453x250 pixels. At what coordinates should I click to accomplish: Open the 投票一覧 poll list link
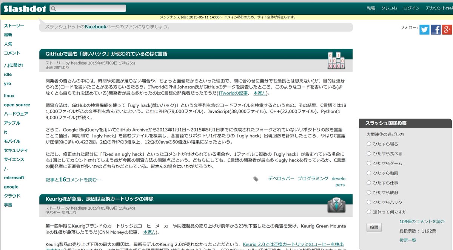tap(408, 240)
